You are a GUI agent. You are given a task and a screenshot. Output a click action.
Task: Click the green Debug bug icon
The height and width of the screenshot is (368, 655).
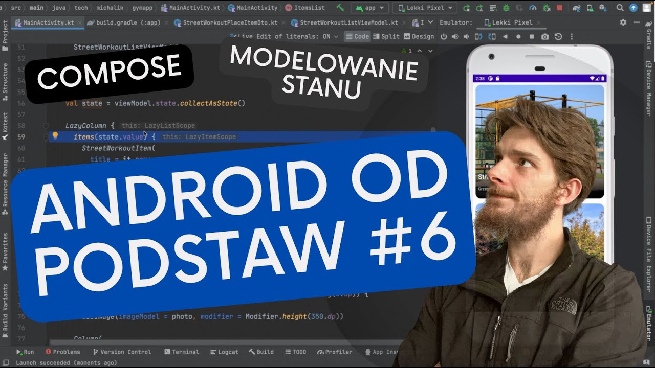pos(506,8)
